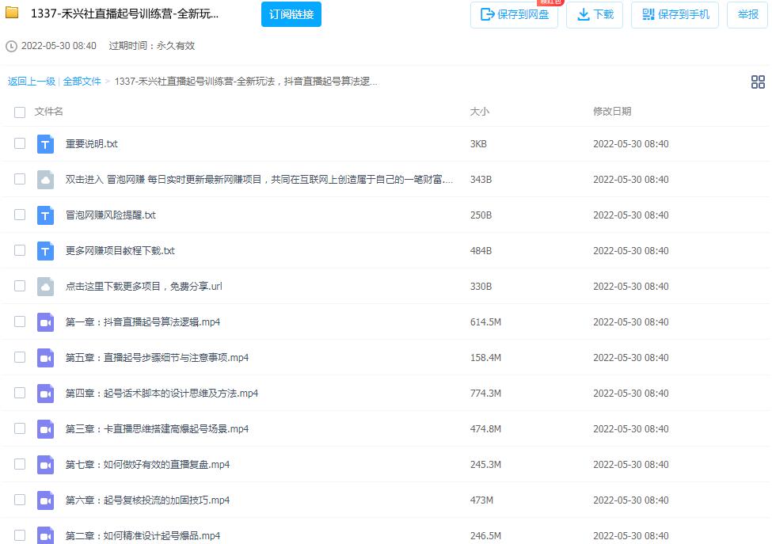Image resolution: width=772 pixels, height=544 pixels.
Task: Click 全部文件 breadcrumb link
Action: click(x=82, y=82)
